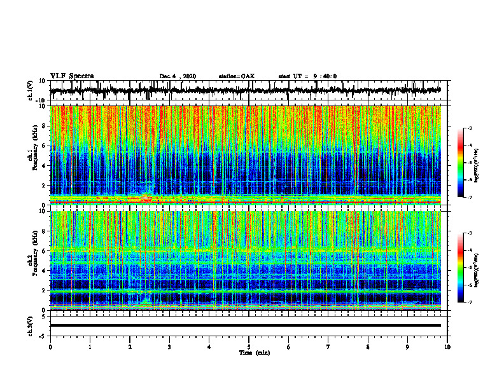Click the "VLF Spectra" plot title
This screenshot has height=389, width=504.
72,76
